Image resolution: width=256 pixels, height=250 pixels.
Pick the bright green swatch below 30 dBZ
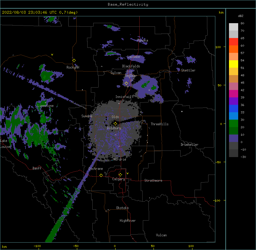(x=233, y=124)
